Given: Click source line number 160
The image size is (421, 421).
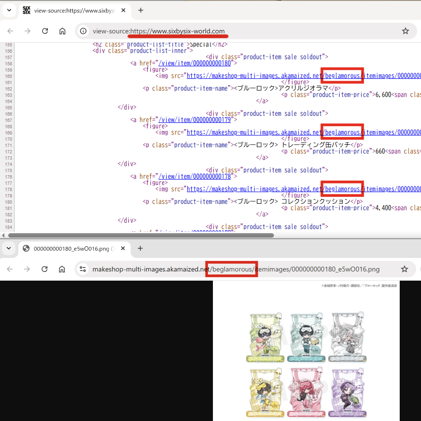Looking at the screenshot, I should click(9, 76).
